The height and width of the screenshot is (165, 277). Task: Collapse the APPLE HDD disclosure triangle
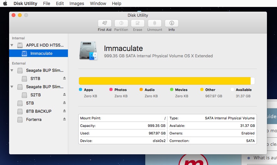pyautogui.click(x=12, y=45)
